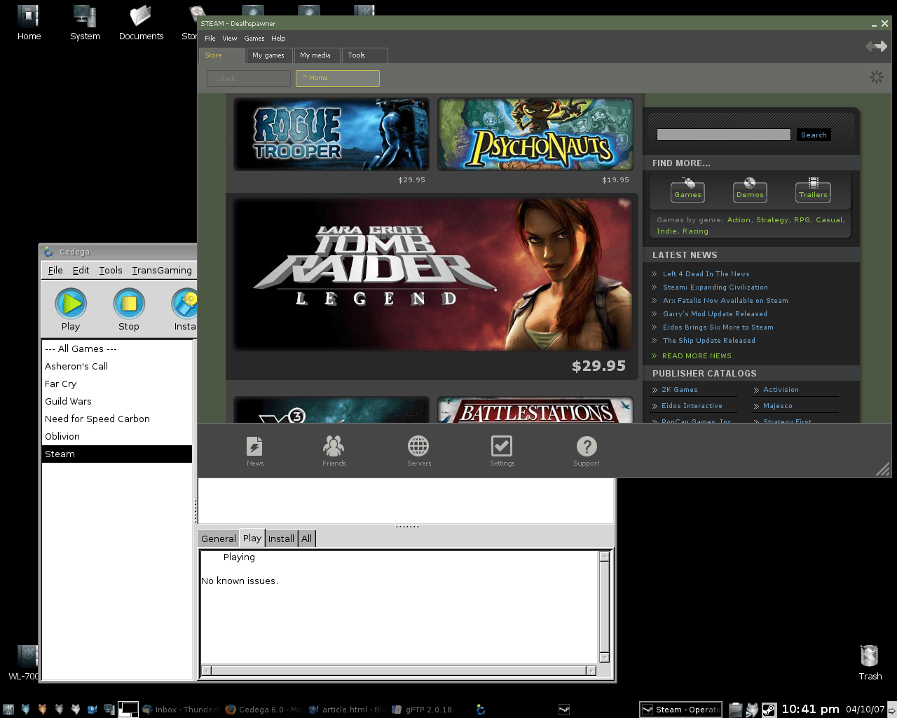
Task: Open the RPG genre link
Action: pyautogui.click(x=802, y=220)
